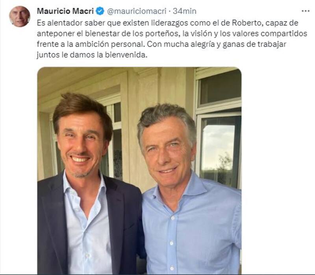
Task: Expand tweet actions with the ellipsis icon
Action: 306,11
